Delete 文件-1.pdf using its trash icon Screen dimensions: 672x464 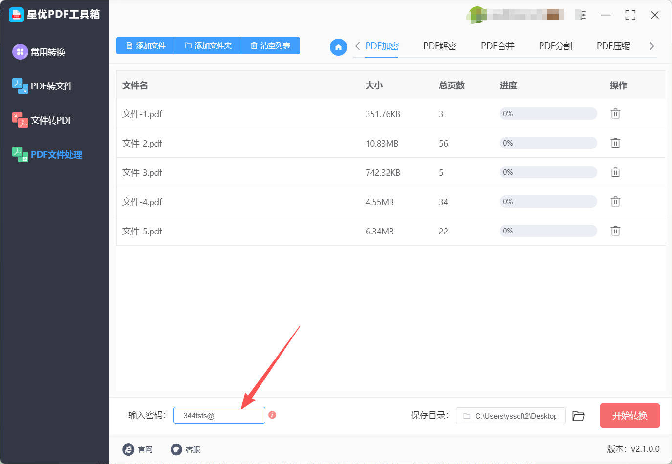pyautogui.click(x=615, y=114)
